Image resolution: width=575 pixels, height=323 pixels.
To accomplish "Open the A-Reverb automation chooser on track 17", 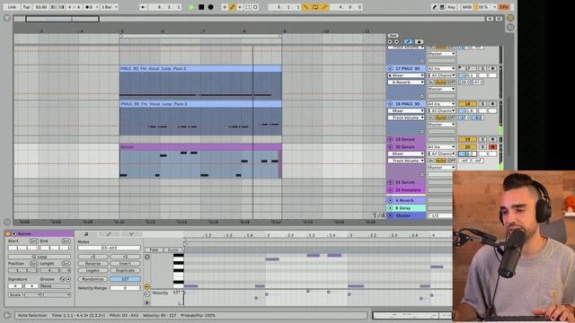I will 406,83.
